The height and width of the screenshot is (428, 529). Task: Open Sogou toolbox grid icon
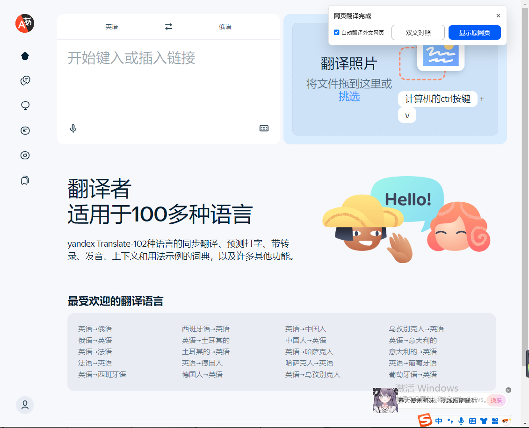point(495,421)
